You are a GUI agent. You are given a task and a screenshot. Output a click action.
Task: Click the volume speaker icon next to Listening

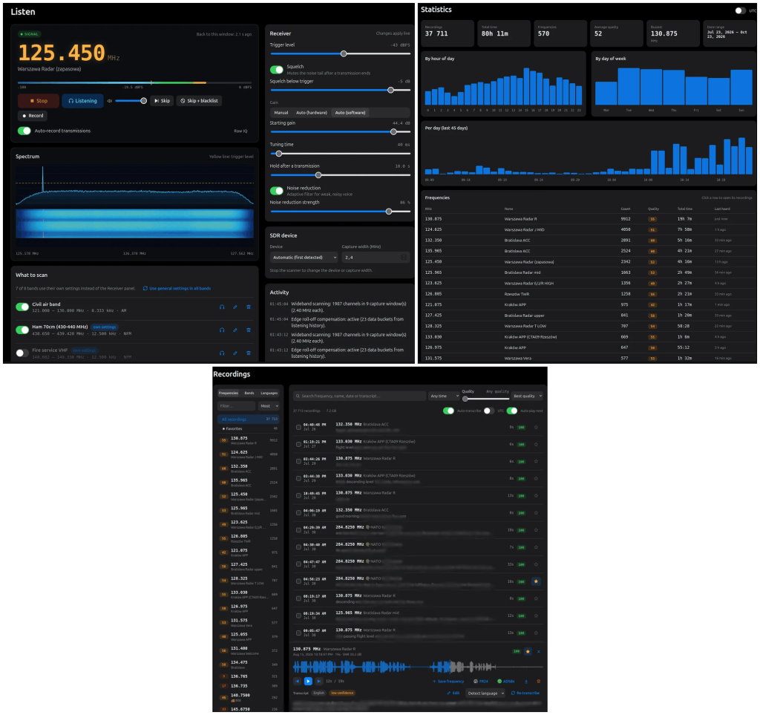pyautogui.click(x=110, y=101)
